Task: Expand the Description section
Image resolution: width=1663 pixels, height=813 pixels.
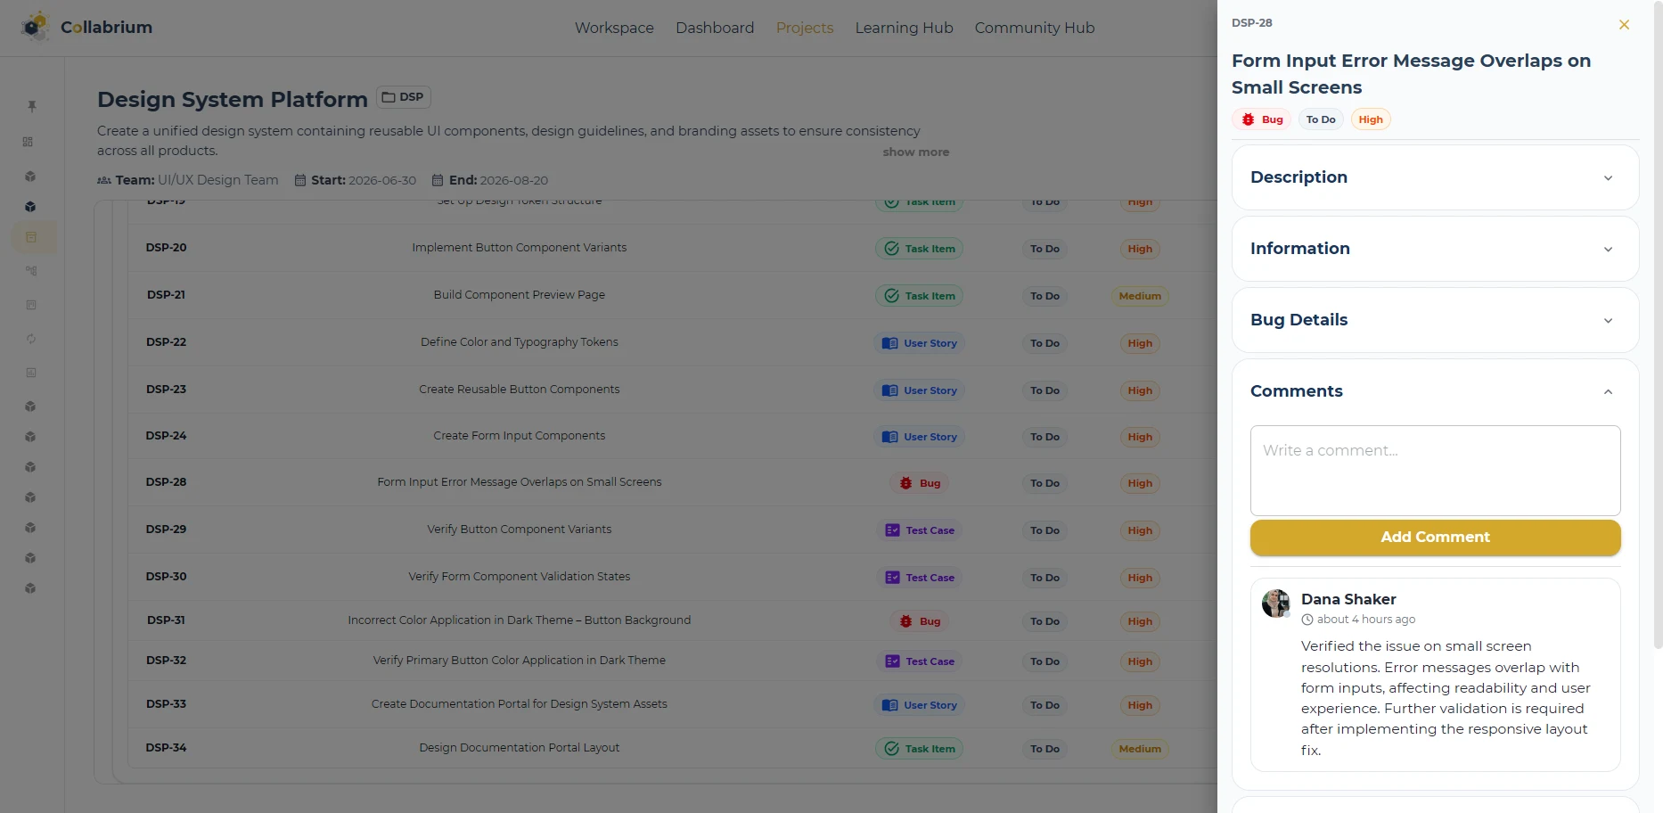Action: tap(1435, 177)
